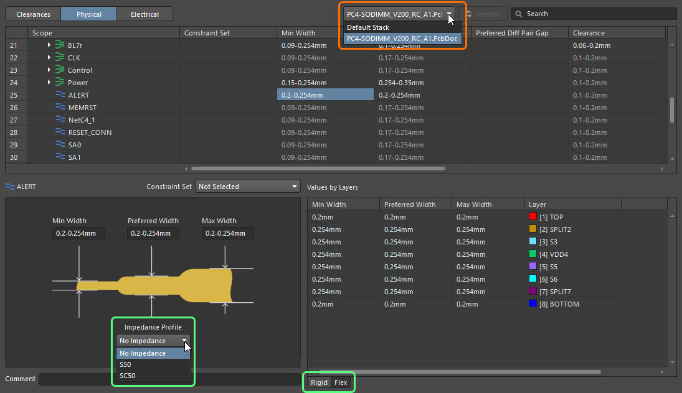Switch to Clearances constraint view
The height and width of the screenshot is (393, 682).
(x=34, y=14)
